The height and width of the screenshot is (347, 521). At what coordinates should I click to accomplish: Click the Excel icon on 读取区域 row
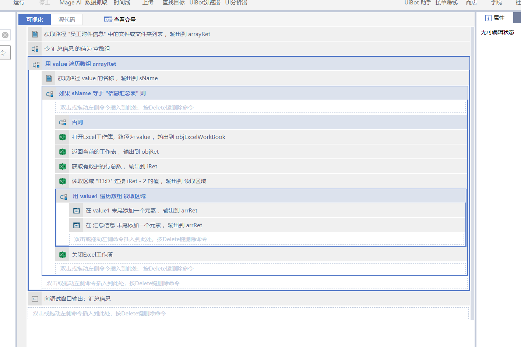coord(63,181)
